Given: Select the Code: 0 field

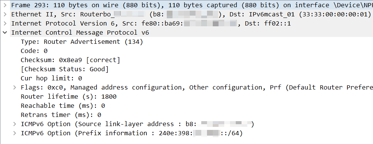Looking at the screenshot, I should 34,51.
